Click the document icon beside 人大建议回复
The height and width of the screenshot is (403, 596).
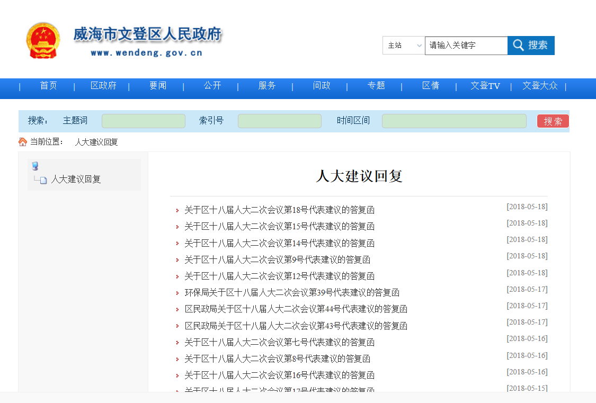coord(43,180)
